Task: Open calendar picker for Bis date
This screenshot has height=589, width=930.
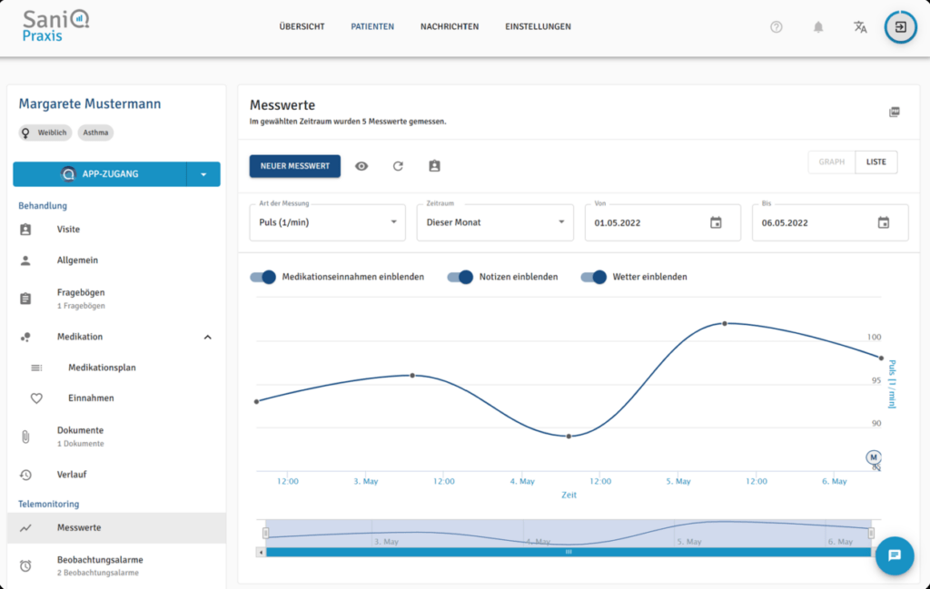Action: click(x=883, y=222)
